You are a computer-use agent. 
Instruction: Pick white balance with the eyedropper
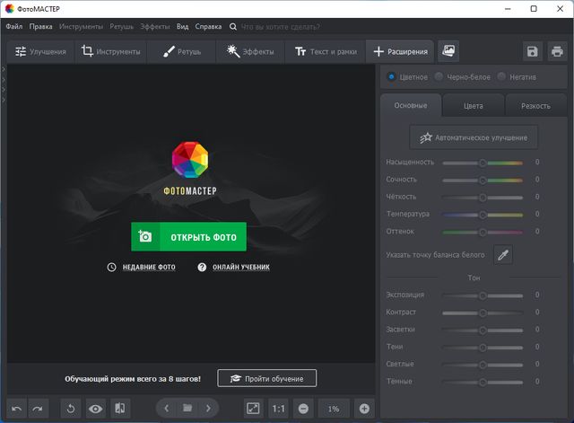(503, 256)
